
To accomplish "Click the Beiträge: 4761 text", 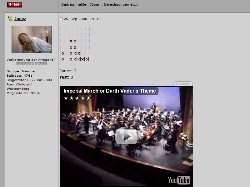I will click(19, 75).
